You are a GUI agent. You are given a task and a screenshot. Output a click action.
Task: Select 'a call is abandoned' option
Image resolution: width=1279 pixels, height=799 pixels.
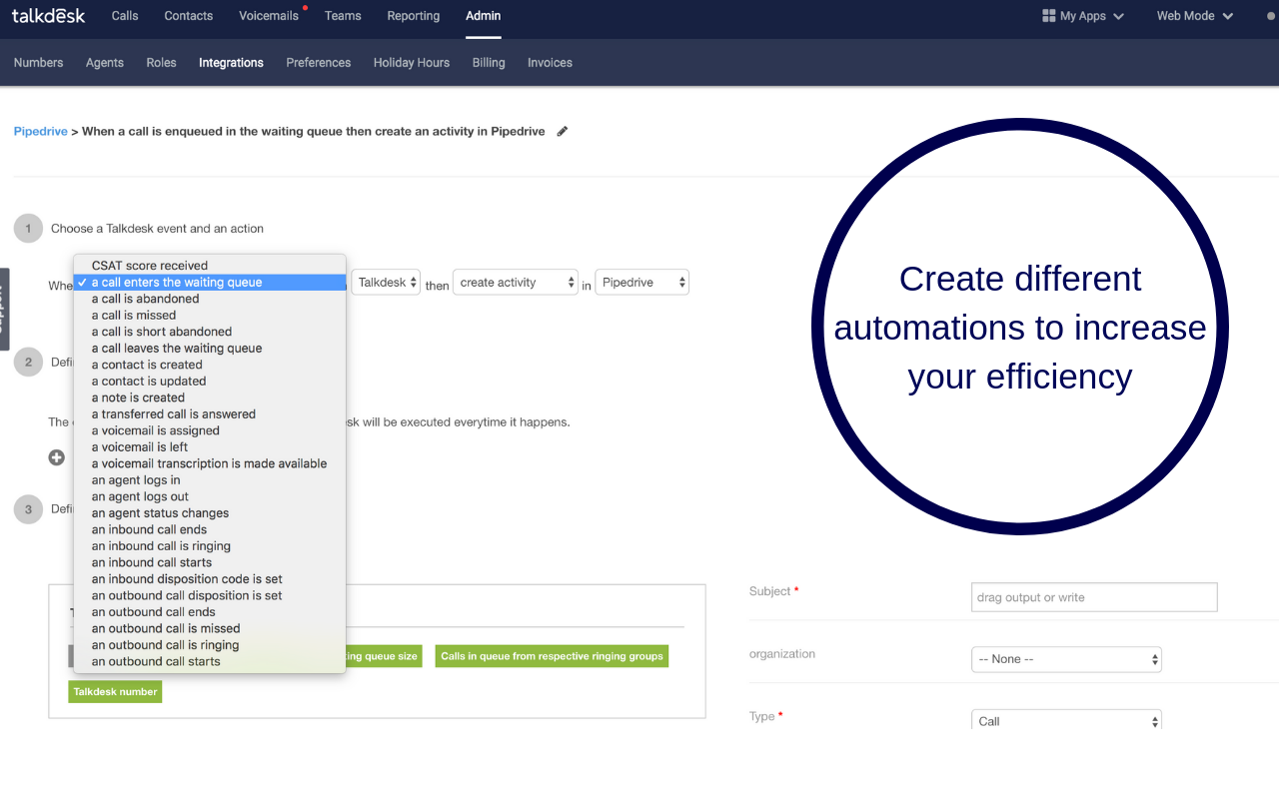210,299
